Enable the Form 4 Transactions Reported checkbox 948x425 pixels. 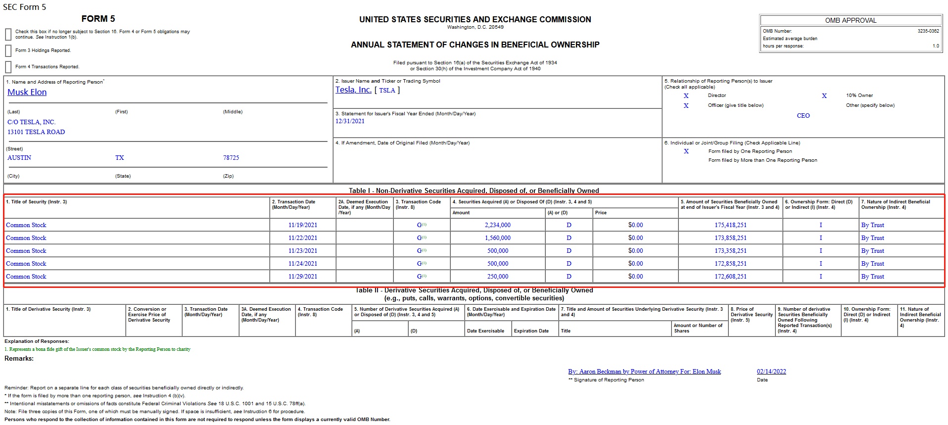[x=8, y=67]
